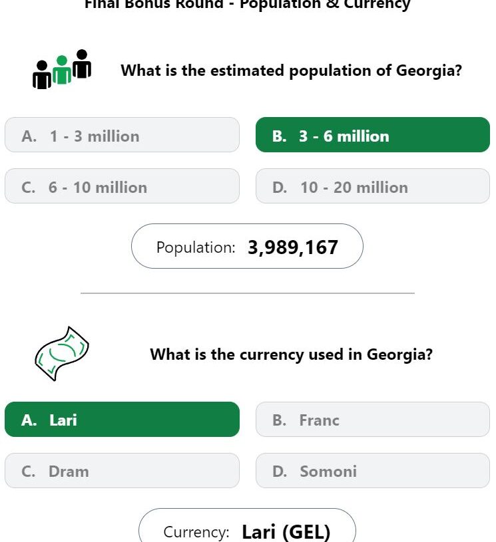Click the green banknote currency icon
496x542 pixels.
click(62, 354)
